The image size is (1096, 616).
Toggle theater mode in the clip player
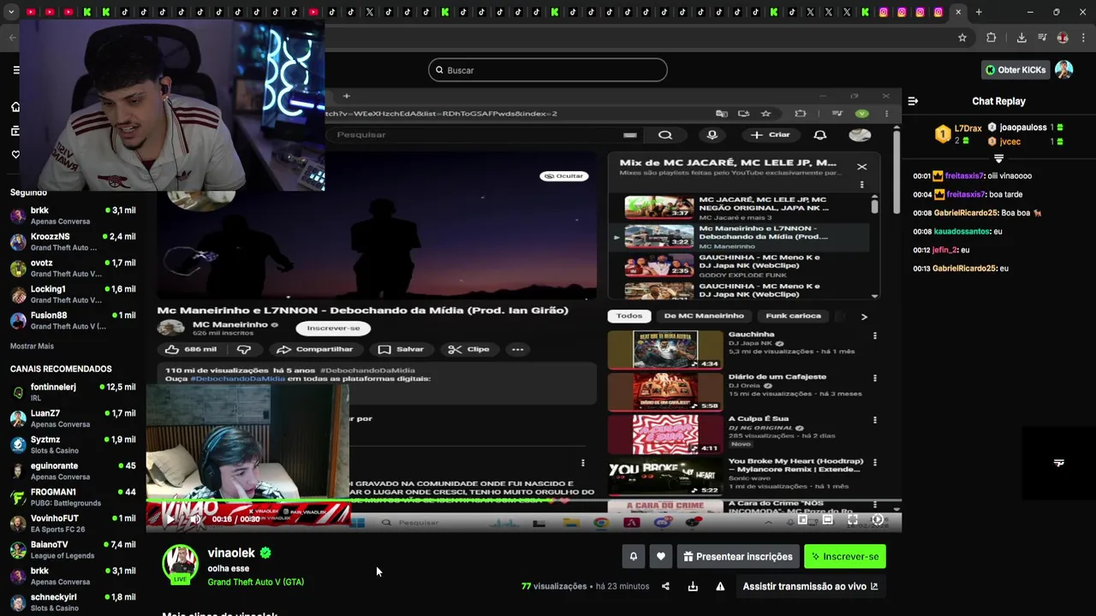[828, 519]
